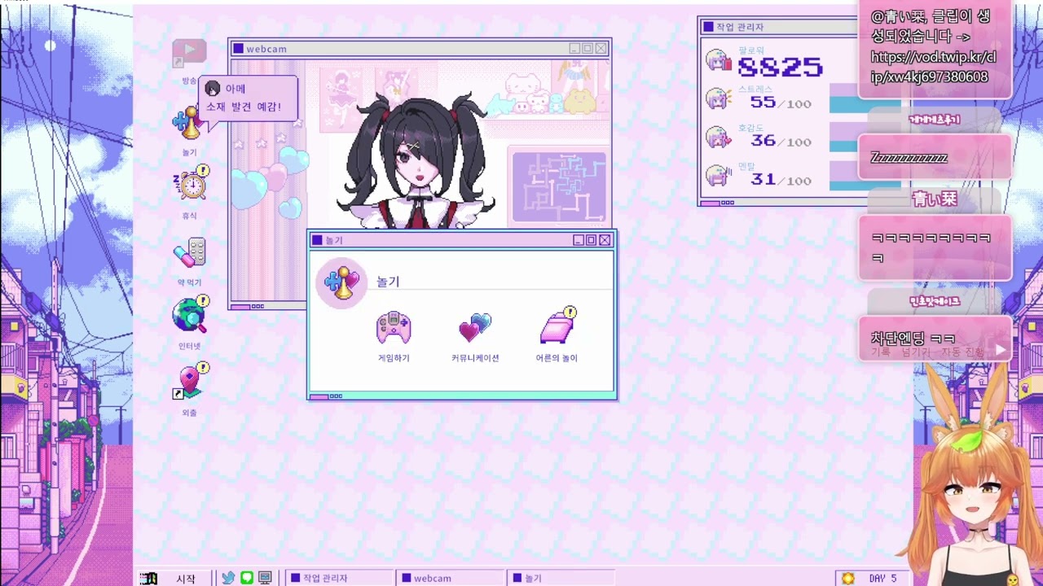This screenshot has height=586, width=1043.
Task: Open the 약 먹기 (take medicine) icon
Action: click(191, 253)
